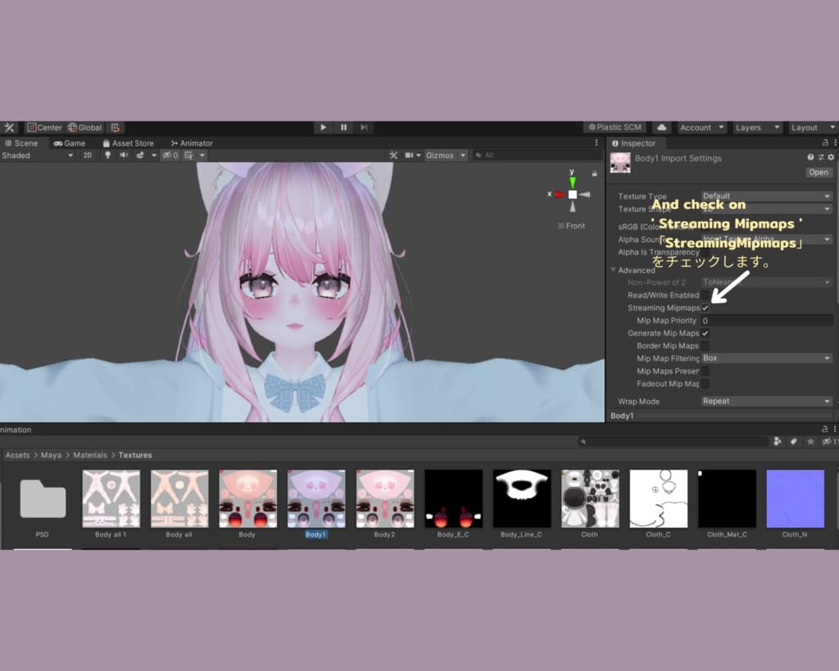Switch to the Scene tab
This screenshot has width=839, height=671.
(21, 143)
